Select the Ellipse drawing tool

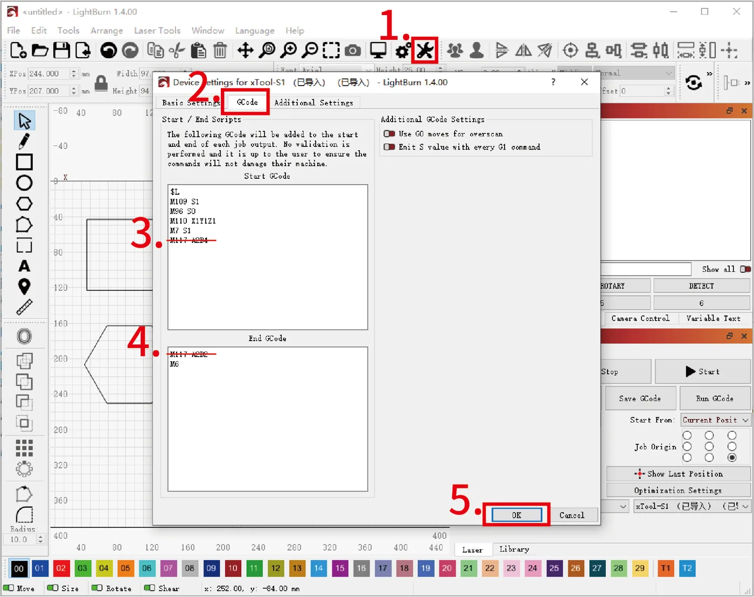(24, 183)
